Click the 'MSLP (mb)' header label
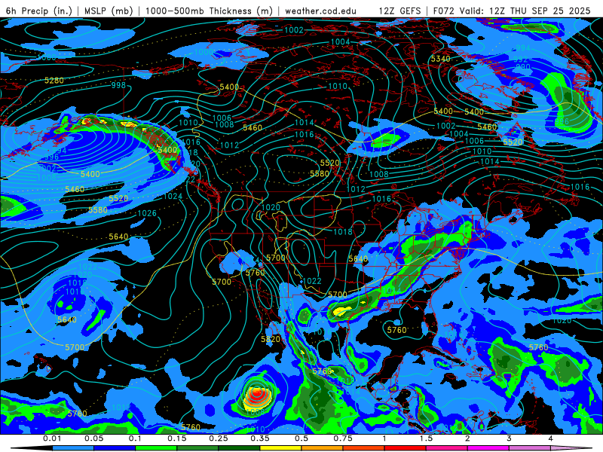 click(x=109, y=11)
